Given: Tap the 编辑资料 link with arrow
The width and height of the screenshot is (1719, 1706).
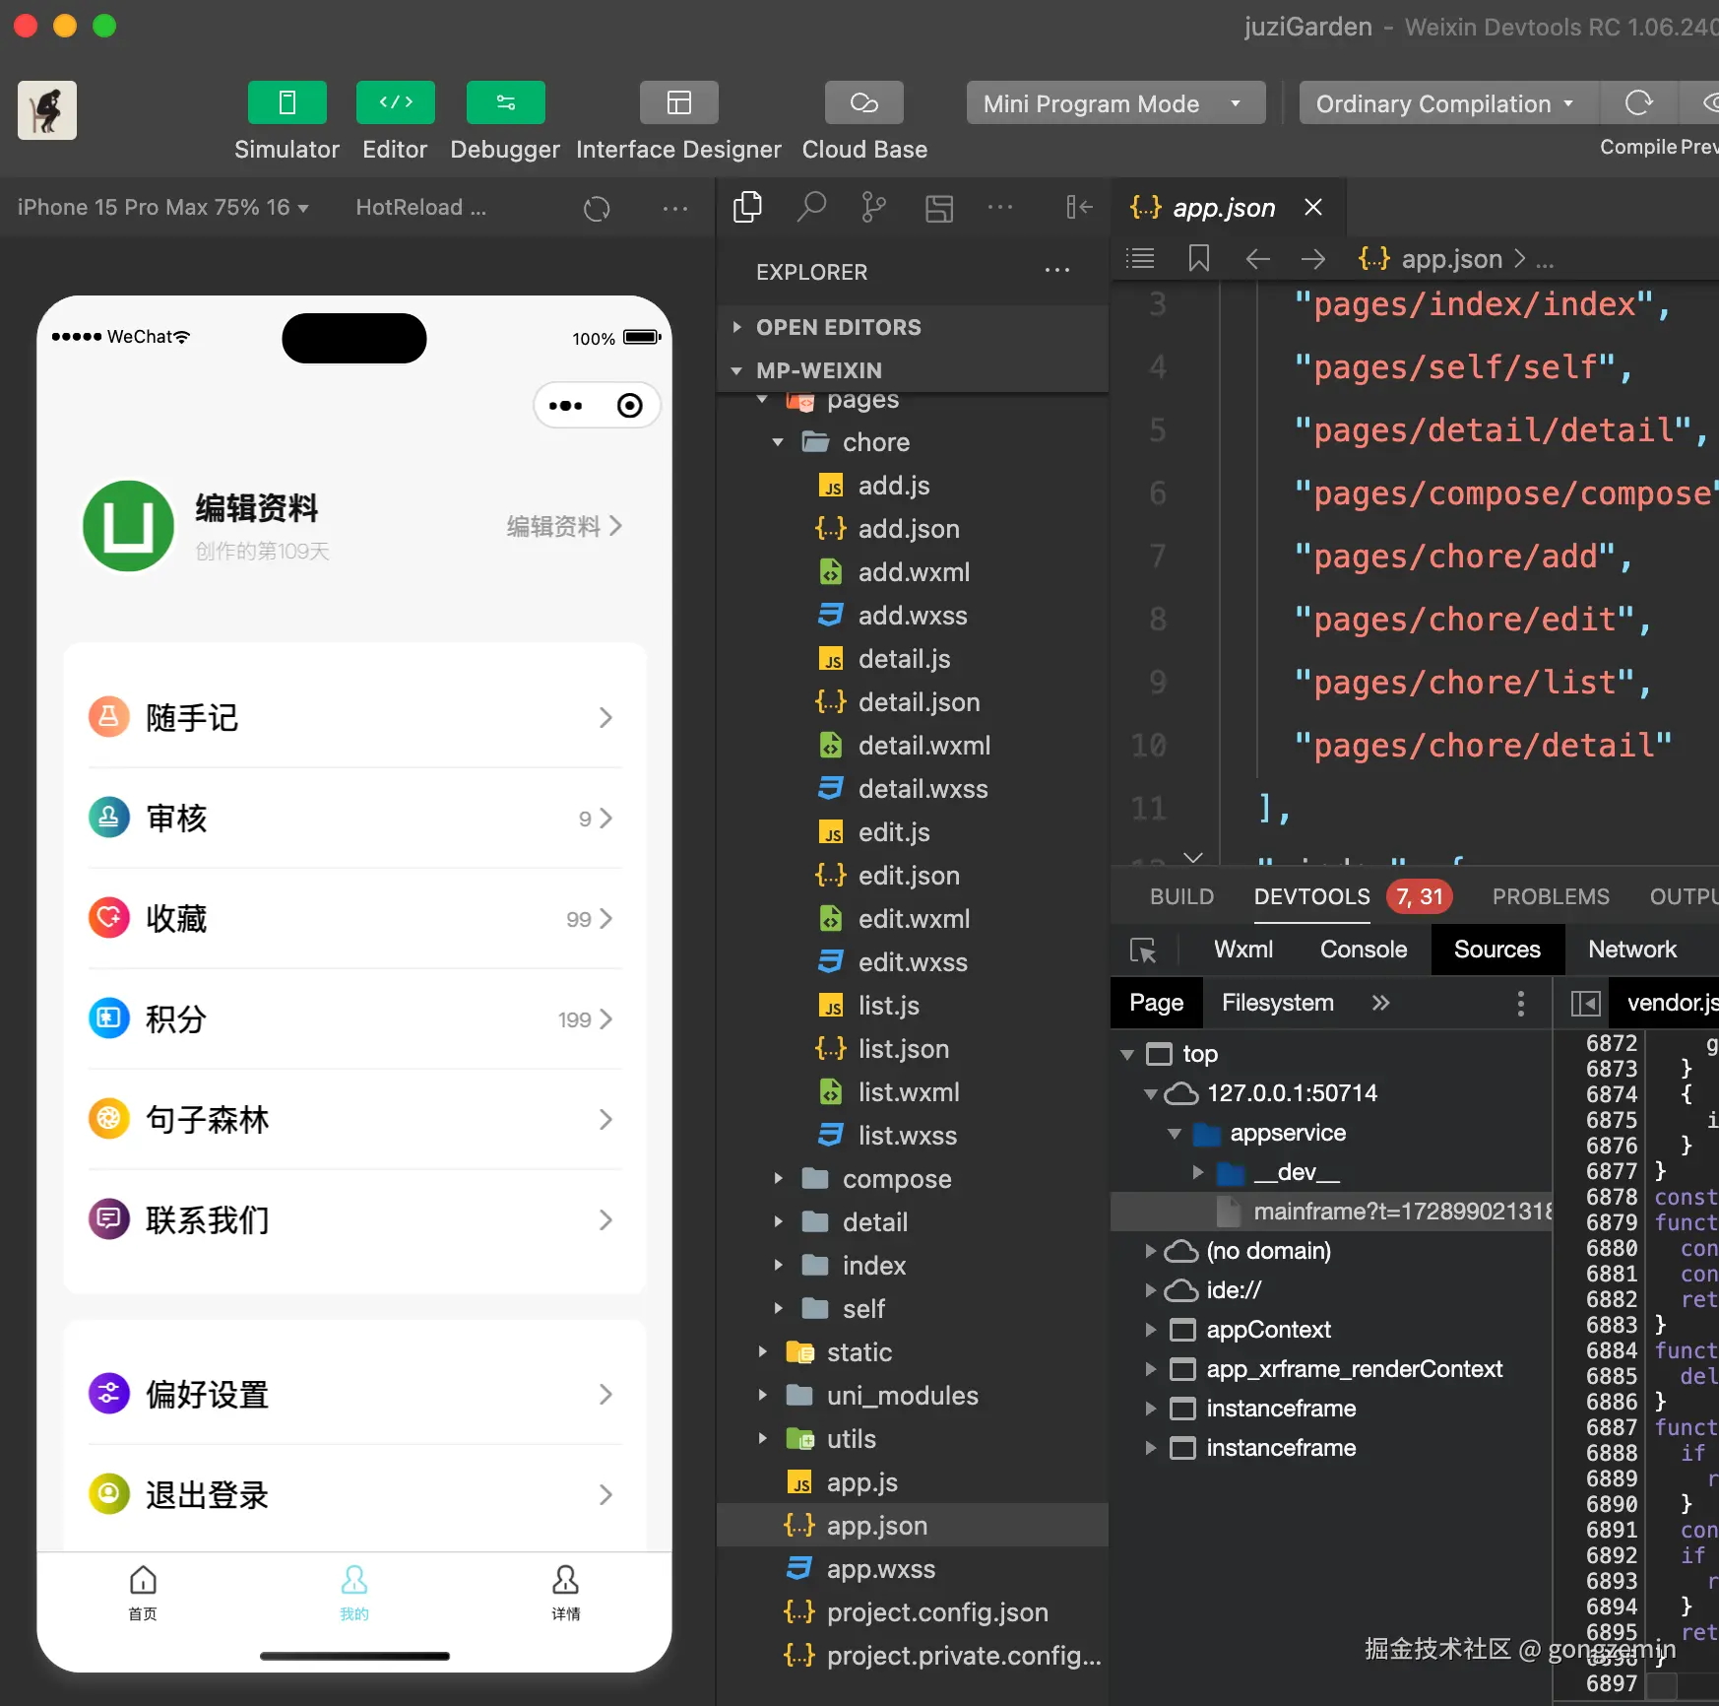Looking at the screenshot, I should coord(564,526).
